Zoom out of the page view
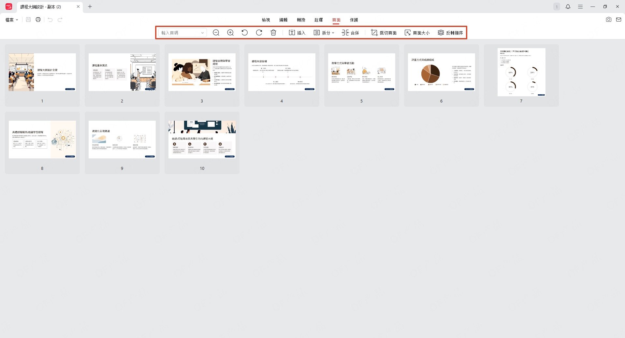This screenshot has width=625, height=338. pyautogui.click(x=216, y=33)
